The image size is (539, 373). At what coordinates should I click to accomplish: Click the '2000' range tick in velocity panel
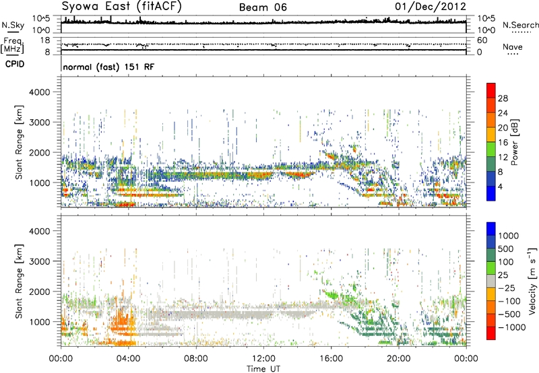tap(39, 292)
